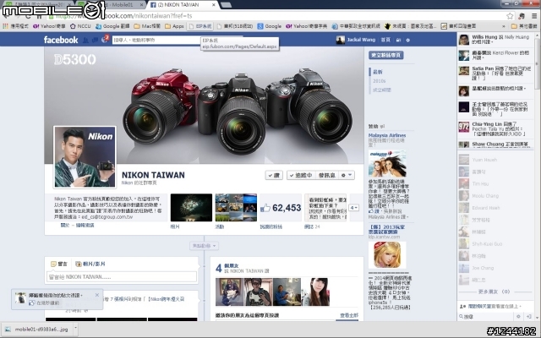Go to Home link in the blue bar
The image size is (541, 338).
point(385,40)
